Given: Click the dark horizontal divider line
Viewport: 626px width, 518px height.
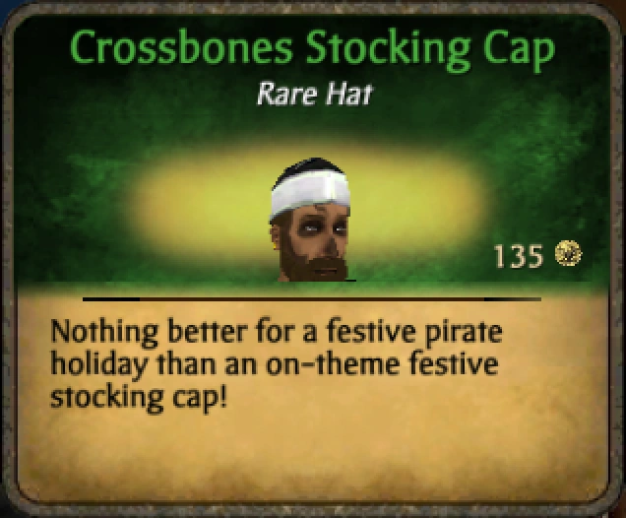Looking at the screenshot, I should [x=311, y=298].
